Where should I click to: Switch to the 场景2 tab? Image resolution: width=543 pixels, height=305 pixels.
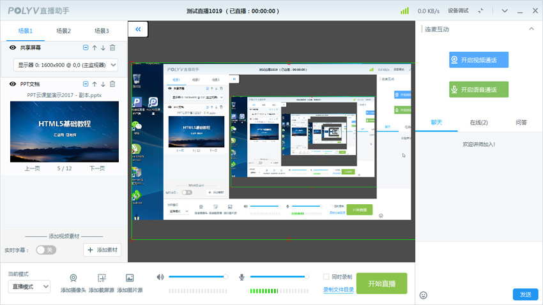63,31
